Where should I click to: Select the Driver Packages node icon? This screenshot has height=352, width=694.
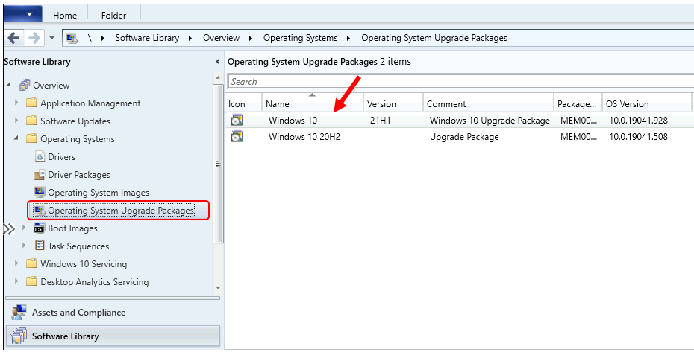40,174
